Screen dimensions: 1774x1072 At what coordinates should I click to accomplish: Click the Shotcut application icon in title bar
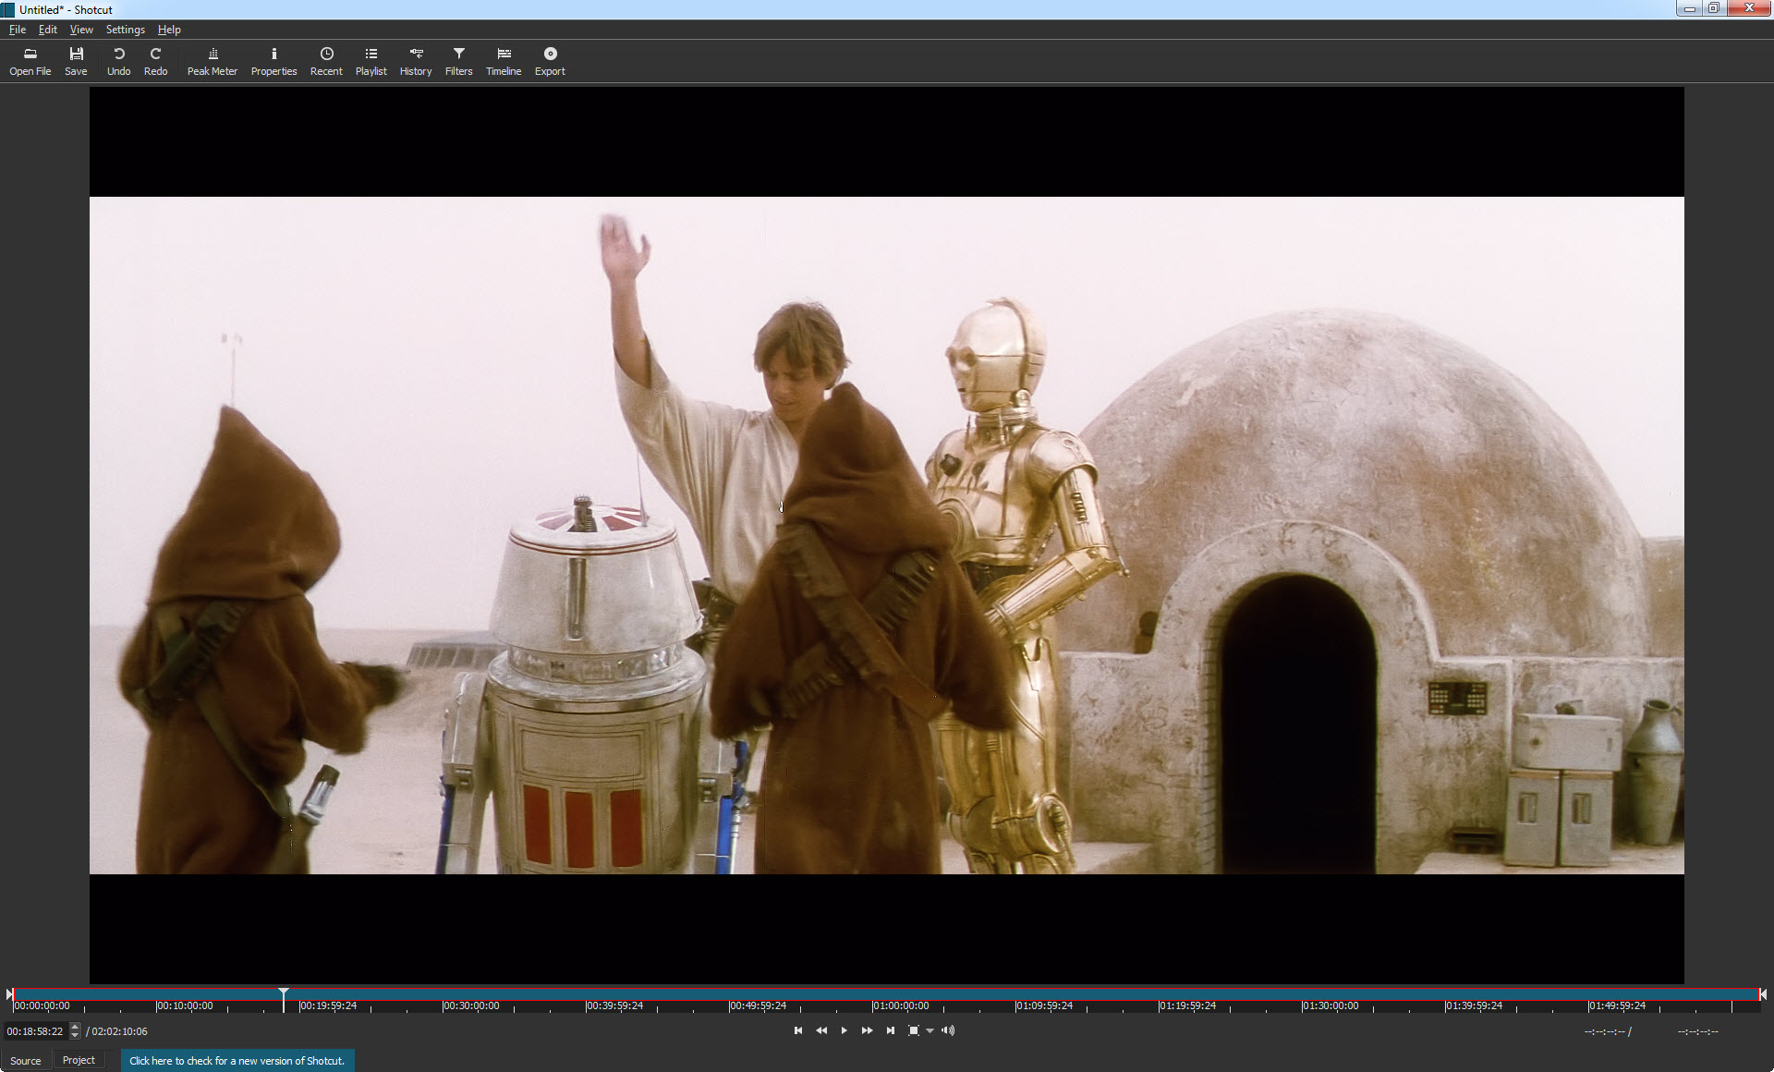(x=8, y=9)
